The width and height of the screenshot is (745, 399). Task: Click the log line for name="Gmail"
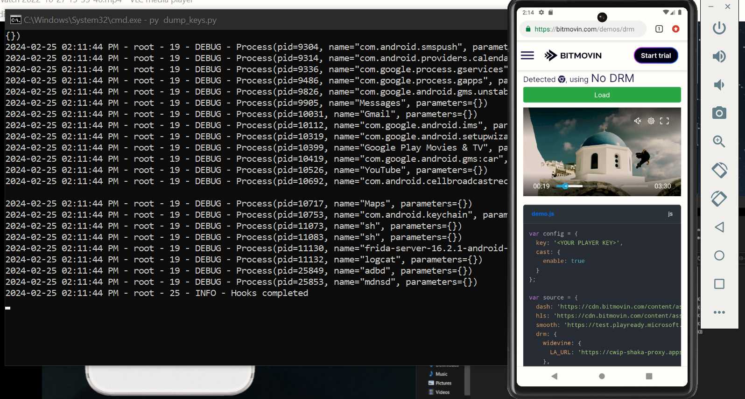click(x=241, y=114)
